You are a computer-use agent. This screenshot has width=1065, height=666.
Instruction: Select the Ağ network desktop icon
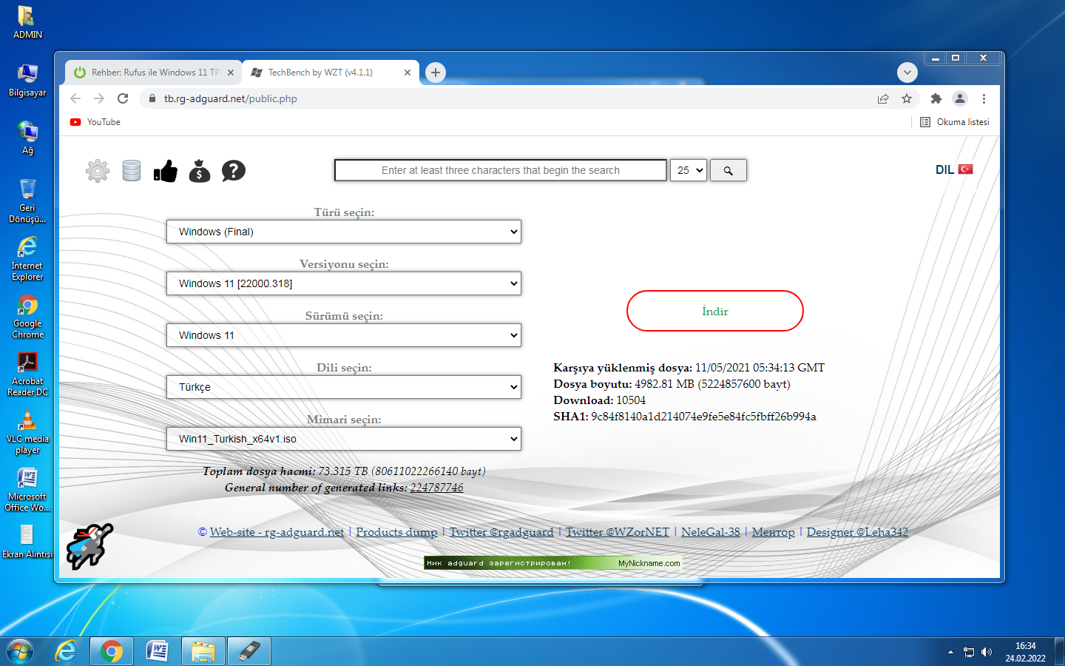click(x=27, y=138)
